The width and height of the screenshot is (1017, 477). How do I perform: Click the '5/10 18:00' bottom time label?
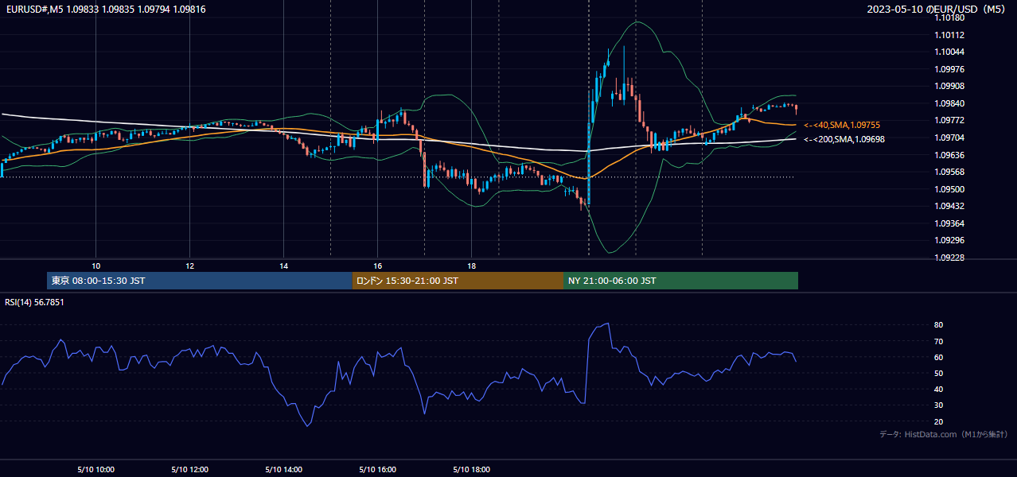471,470
